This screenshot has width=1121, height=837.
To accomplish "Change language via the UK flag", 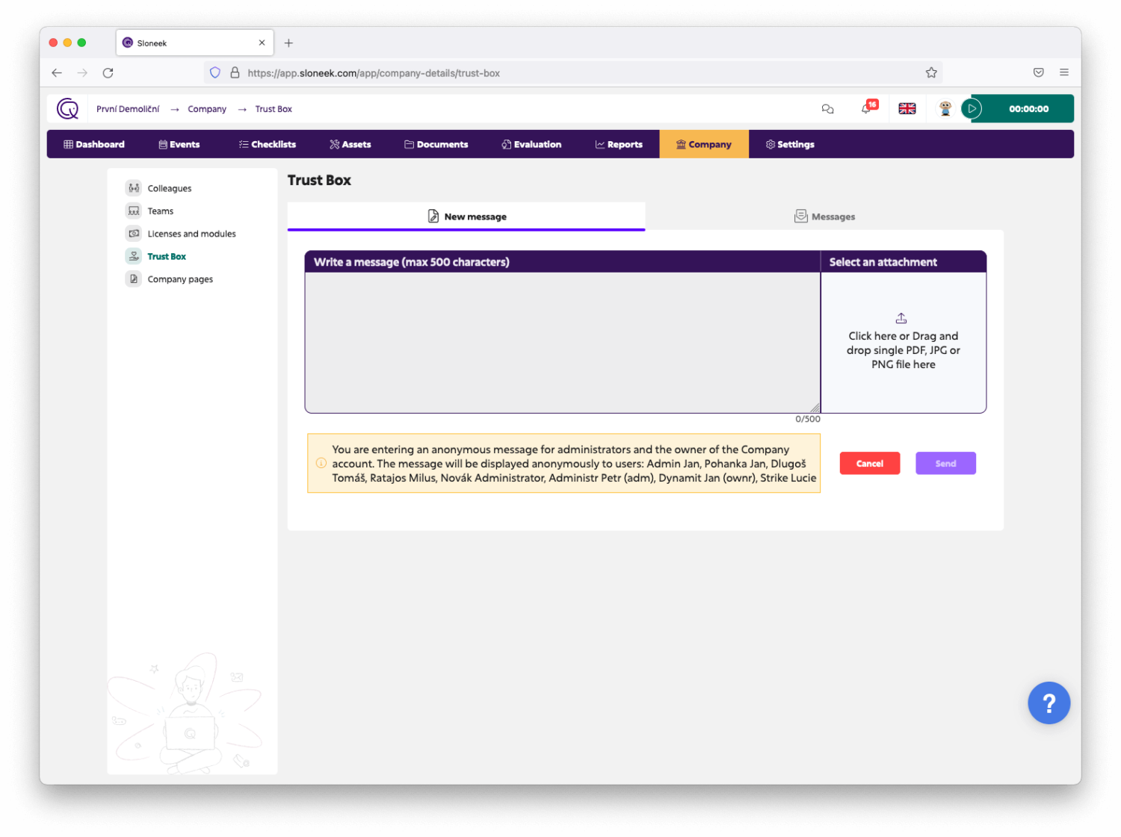I will [907, 109].
